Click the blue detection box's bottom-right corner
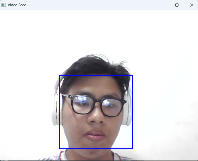 click(133, 148)
